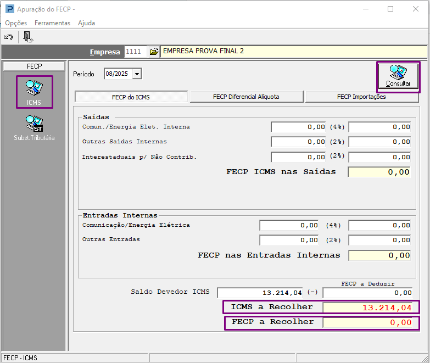Click the Período field showing 08/2025
This screenshot has width=430, height=363.
click(118, 74)
